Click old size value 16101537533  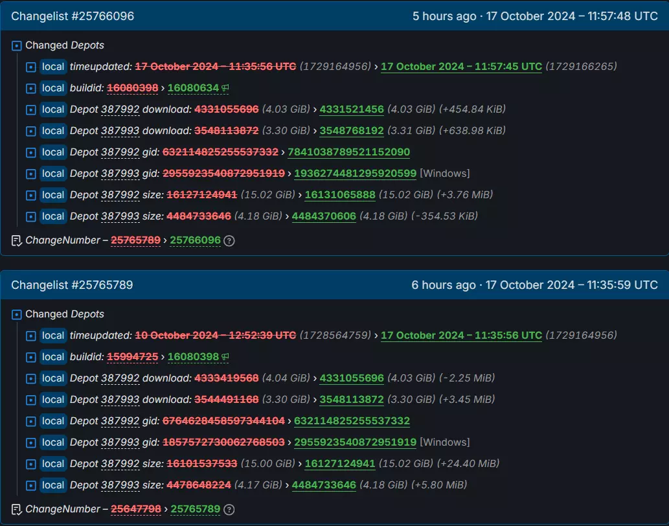pyautogui.click(x=202, y=463)
